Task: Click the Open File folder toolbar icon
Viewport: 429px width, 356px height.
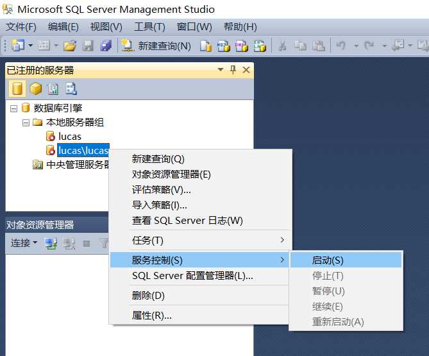Action: tap(70, 46)
